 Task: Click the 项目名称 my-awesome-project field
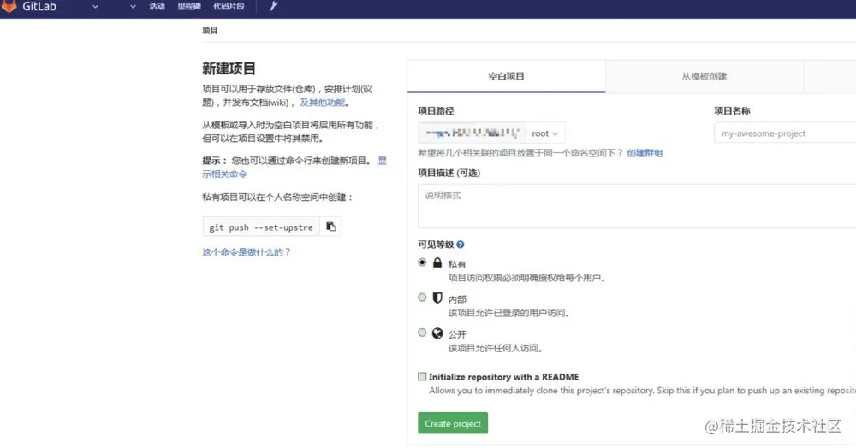[x=785, y=133]
